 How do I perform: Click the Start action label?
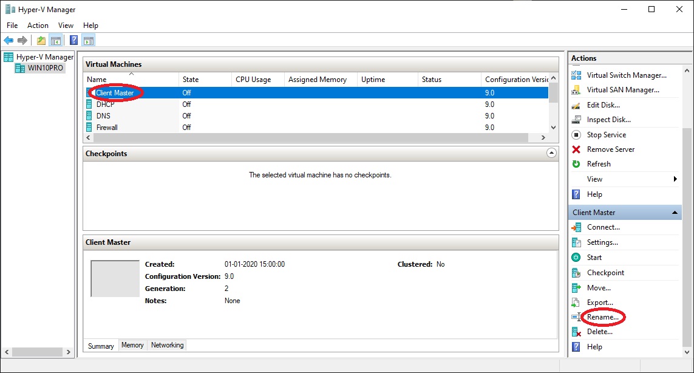click(594, 258)
